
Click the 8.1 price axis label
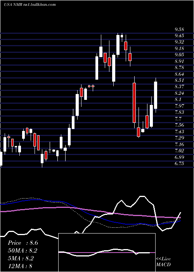coord(178,99)
